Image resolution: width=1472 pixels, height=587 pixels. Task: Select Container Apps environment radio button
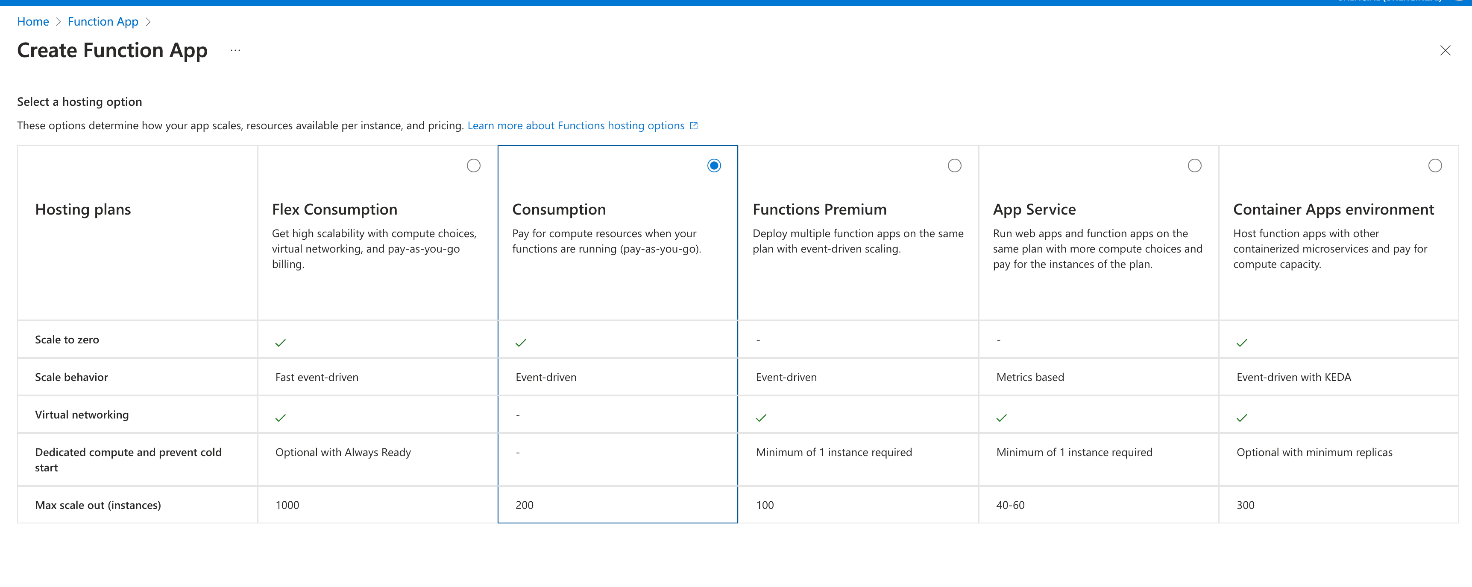(1435, 166)
